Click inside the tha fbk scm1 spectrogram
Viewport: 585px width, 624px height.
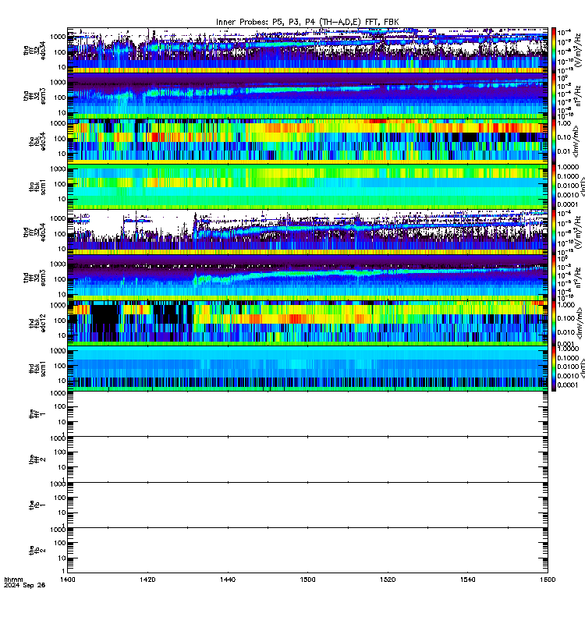click(x=307, y=186)
